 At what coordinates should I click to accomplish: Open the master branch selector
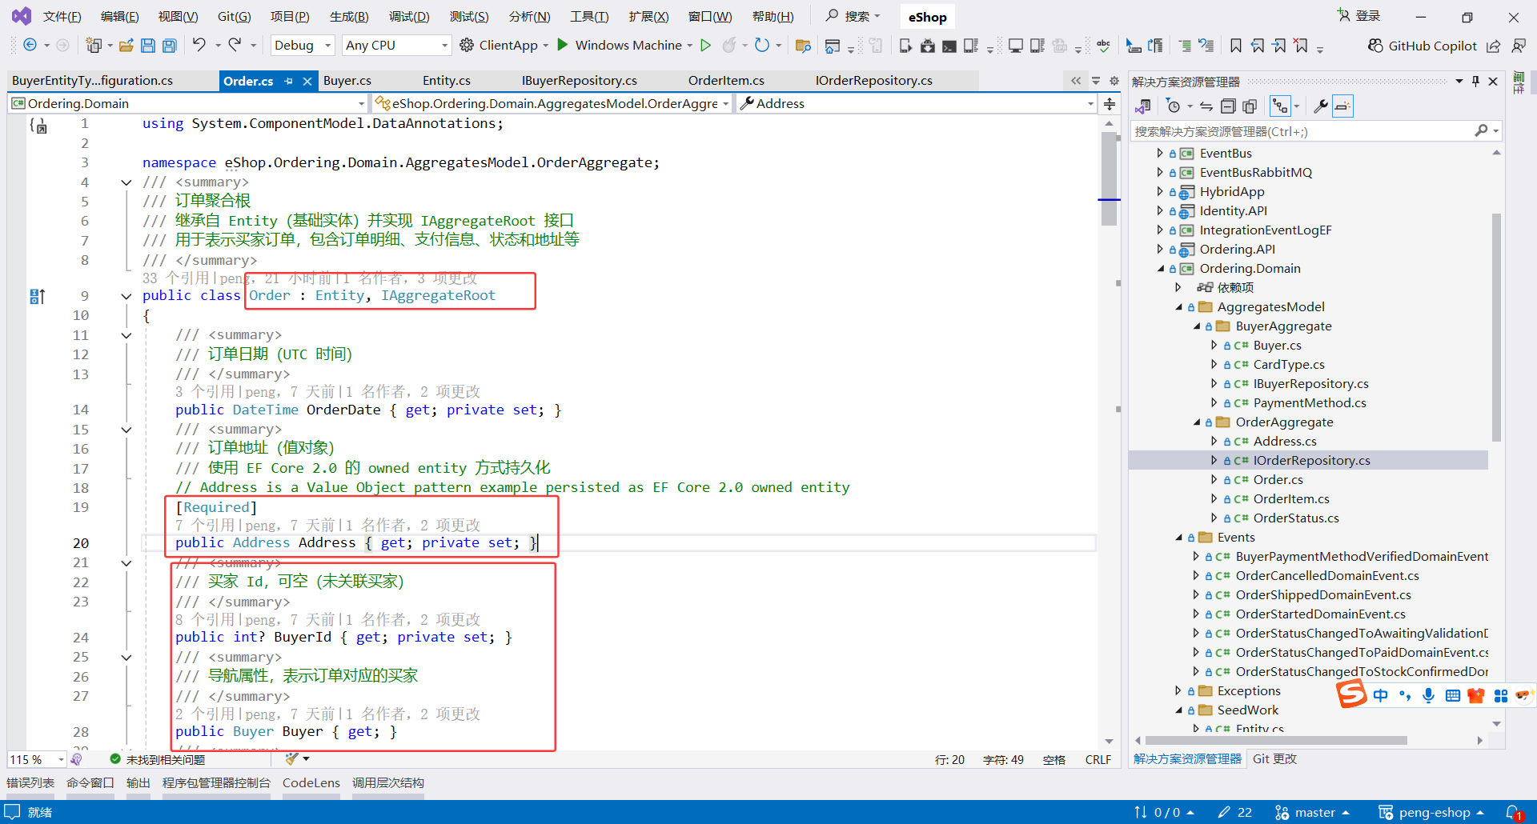1313,812
